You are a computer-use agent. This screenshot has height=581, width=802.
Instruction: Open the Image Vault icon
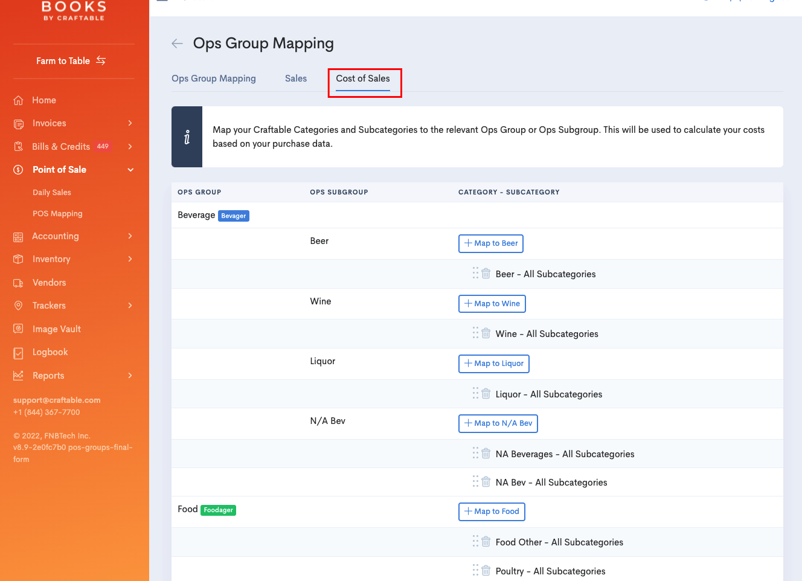(18, 329)
